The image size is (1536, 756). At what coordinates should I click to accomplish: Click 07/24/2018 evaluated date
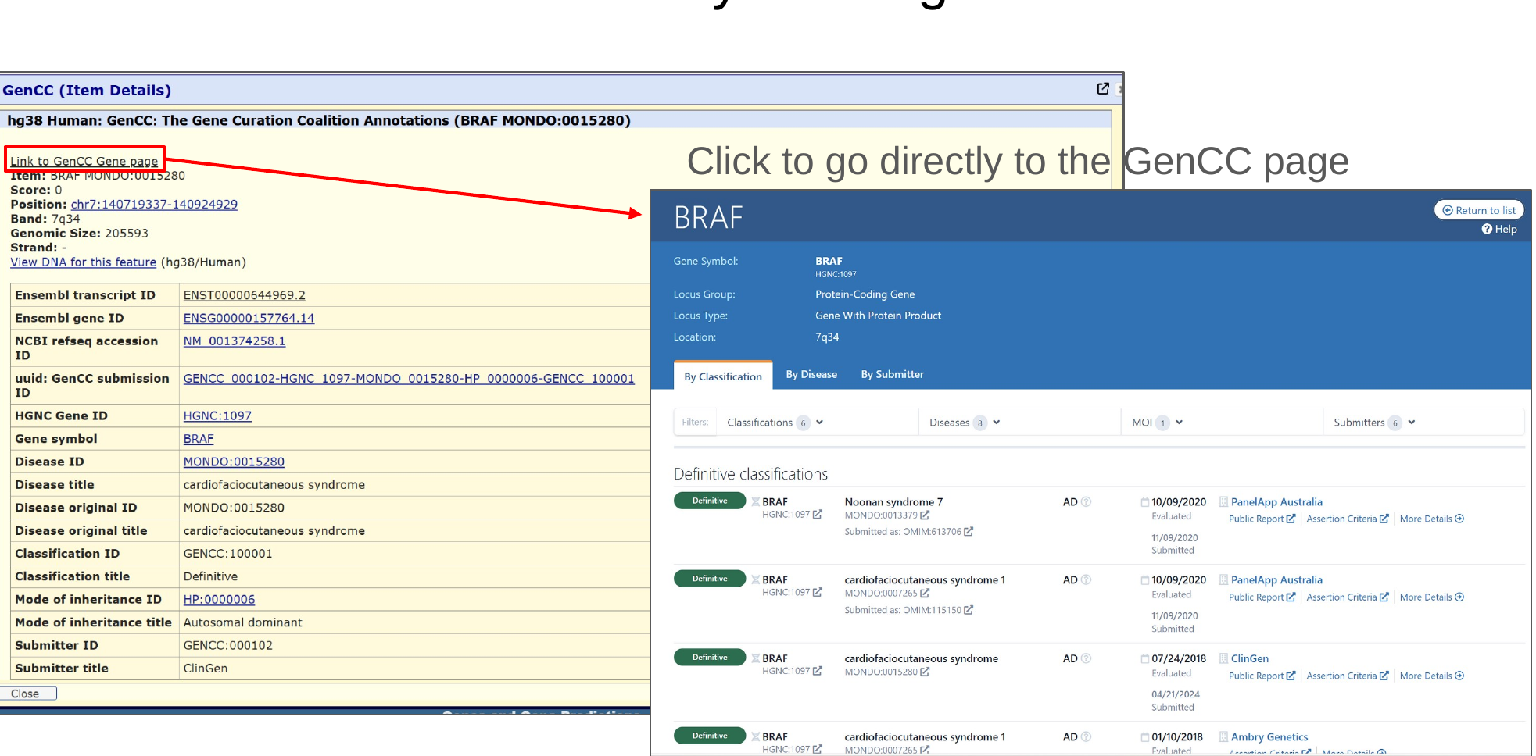1179,659
